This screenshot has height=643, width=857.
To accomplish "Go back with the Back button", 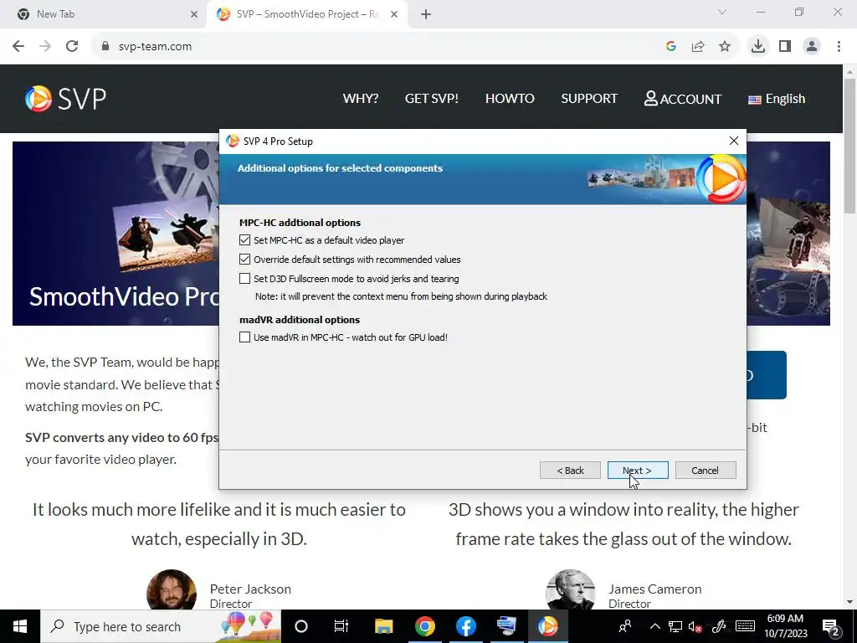I will (570, 471).
